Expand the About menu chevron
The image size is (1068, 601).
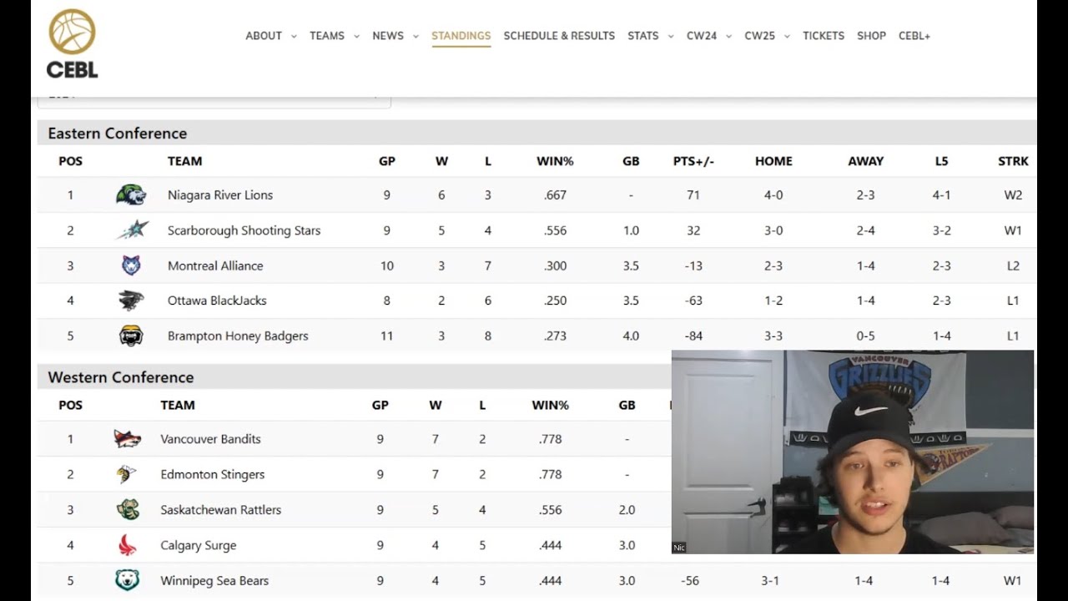point(293,36)
